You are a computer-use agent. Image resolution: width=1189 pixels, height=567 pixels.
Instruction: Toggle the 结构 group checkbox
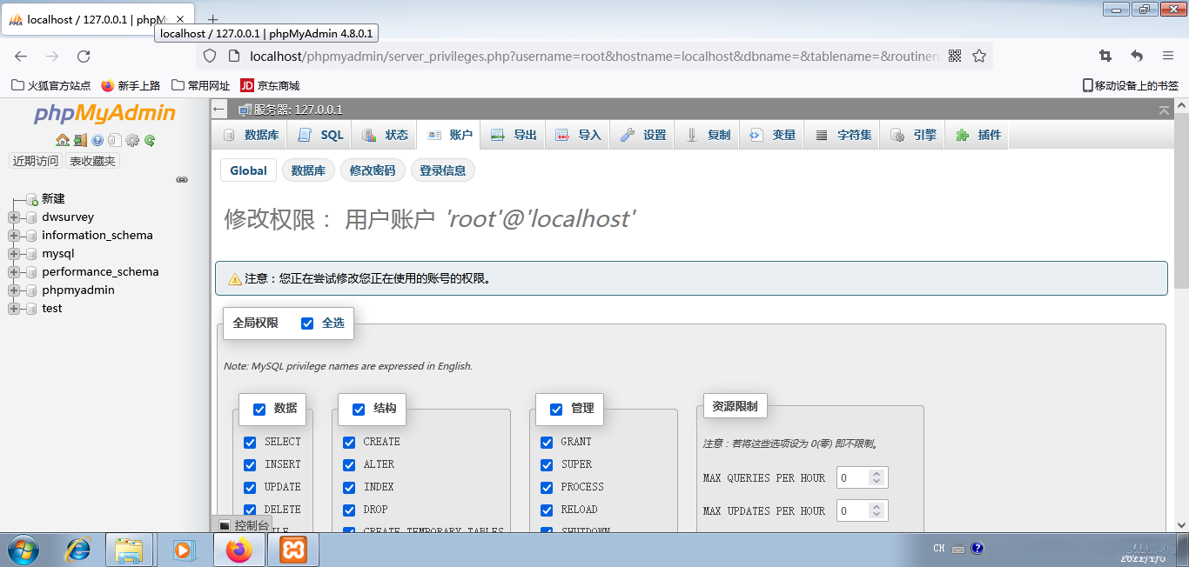point(359,410)
